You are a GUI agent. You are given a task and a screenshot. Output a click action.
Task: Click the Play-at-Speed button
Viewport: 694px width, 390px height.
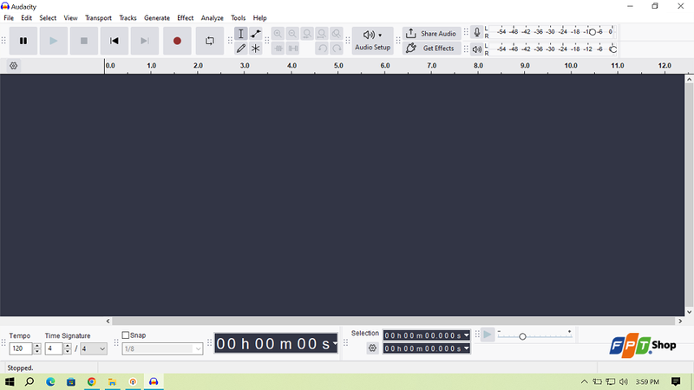(x=488, y=335)
